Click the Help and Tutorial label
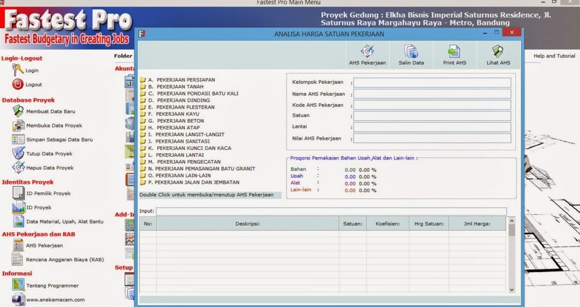The image size is (580, 307). click(554, 56)
